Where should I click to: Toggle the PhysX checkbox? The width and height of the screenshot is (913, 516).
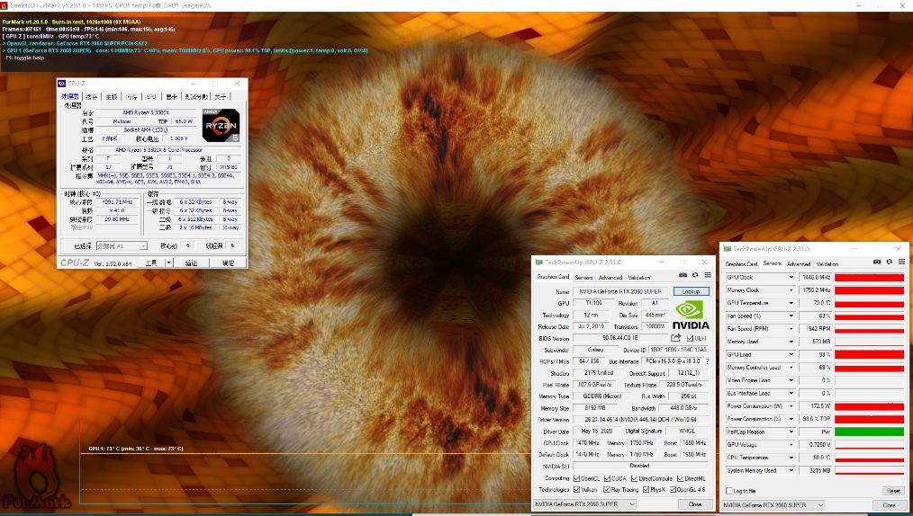(646, 489)
